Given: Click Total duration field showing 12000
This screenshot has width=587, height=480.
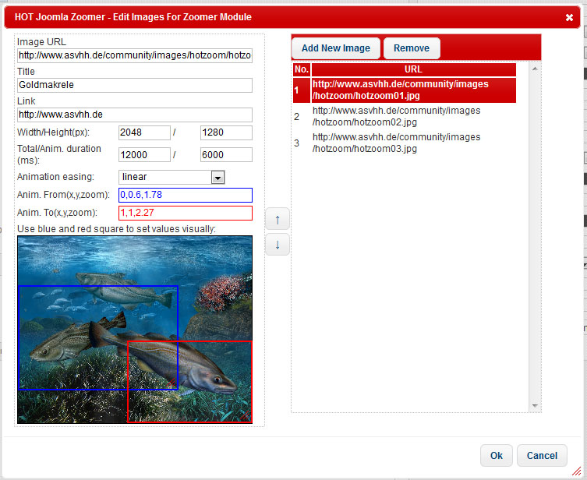Looking at the screenshot, I should pyautogui.click(x=144, y=155).
